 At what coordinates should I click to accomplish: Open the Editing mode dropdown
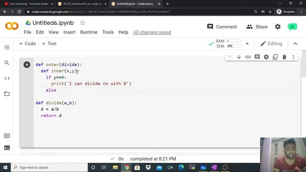271,43
